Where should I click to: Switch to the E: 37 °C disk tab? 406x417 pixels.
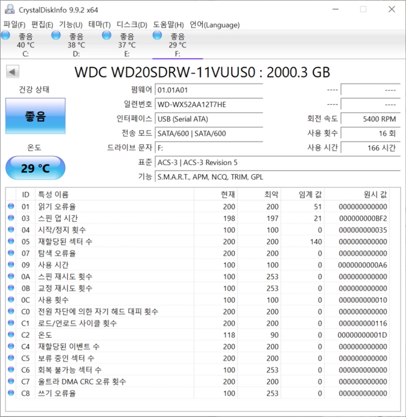click(x=127, y=44)
